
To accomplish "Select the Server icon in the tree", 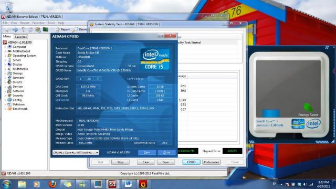I will (x=9, y=60).
